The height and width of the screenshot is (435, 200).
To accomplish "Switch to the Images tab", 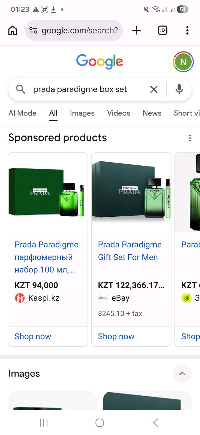I will (x=82, y=113).
